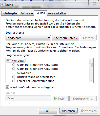
Task: Open the Landschaft Soundschema dropdown
Action: (28, 38)
